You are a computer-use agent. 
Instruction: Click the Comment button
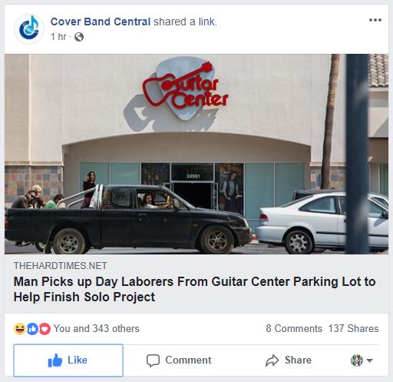[179, 360]
